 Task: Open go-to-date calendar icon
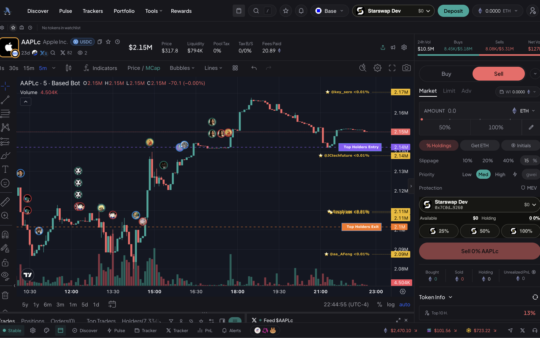(112, 304)
